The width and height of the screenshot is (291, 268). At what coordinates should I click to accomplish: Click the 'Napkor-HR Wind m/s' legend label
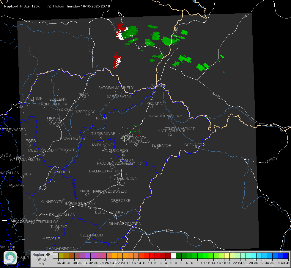[x=41, y=259]
